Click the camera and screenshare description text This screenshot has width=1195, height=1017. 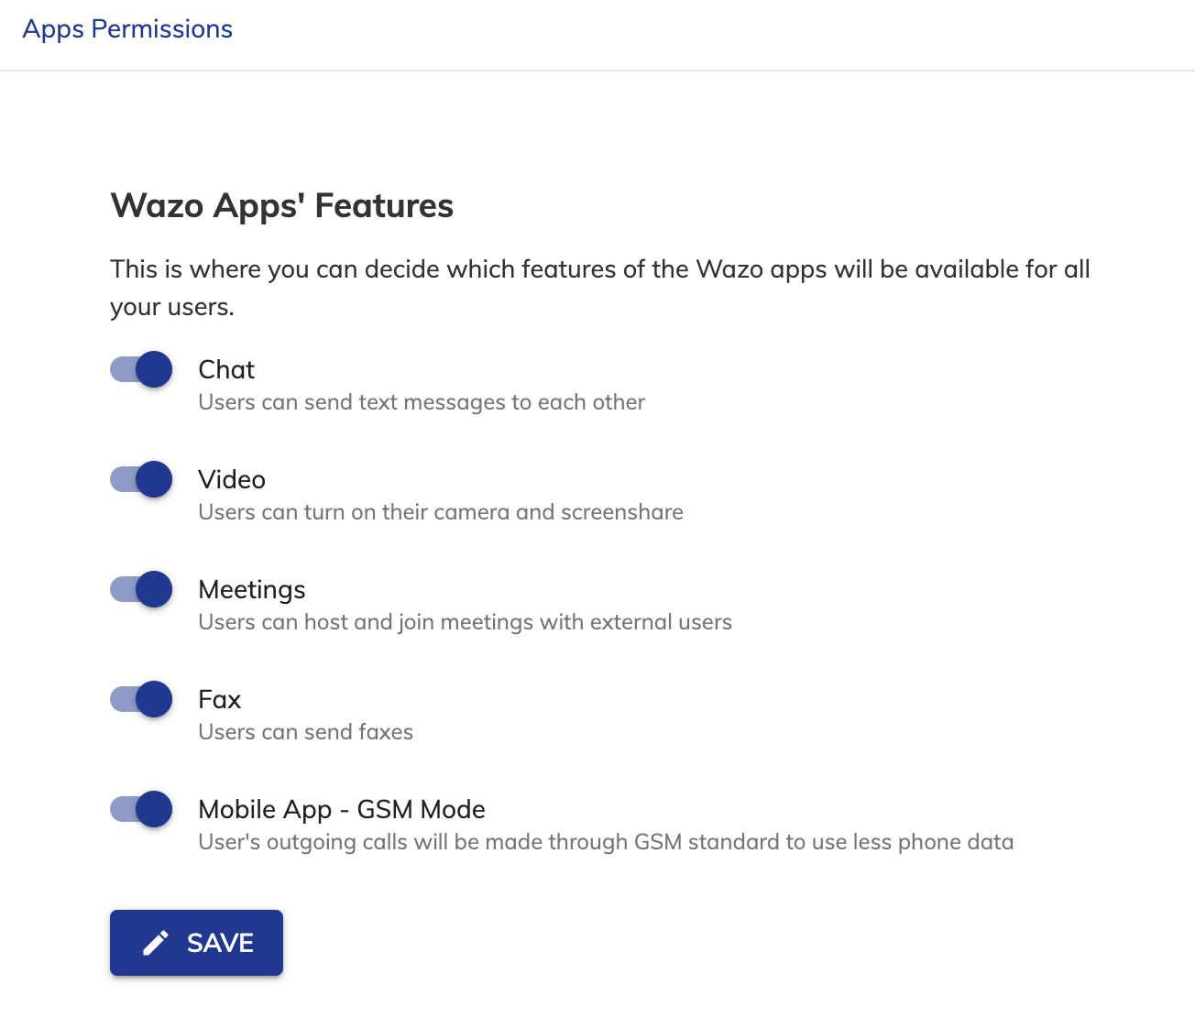pos(441,512)
